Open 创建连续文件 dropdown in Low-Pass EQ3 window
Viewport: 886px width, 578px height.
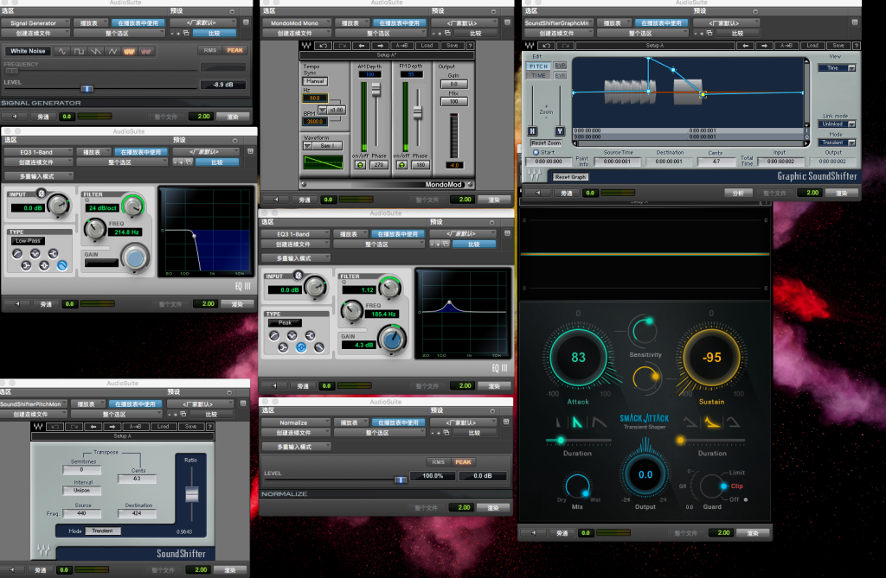(x=38, y=162)
